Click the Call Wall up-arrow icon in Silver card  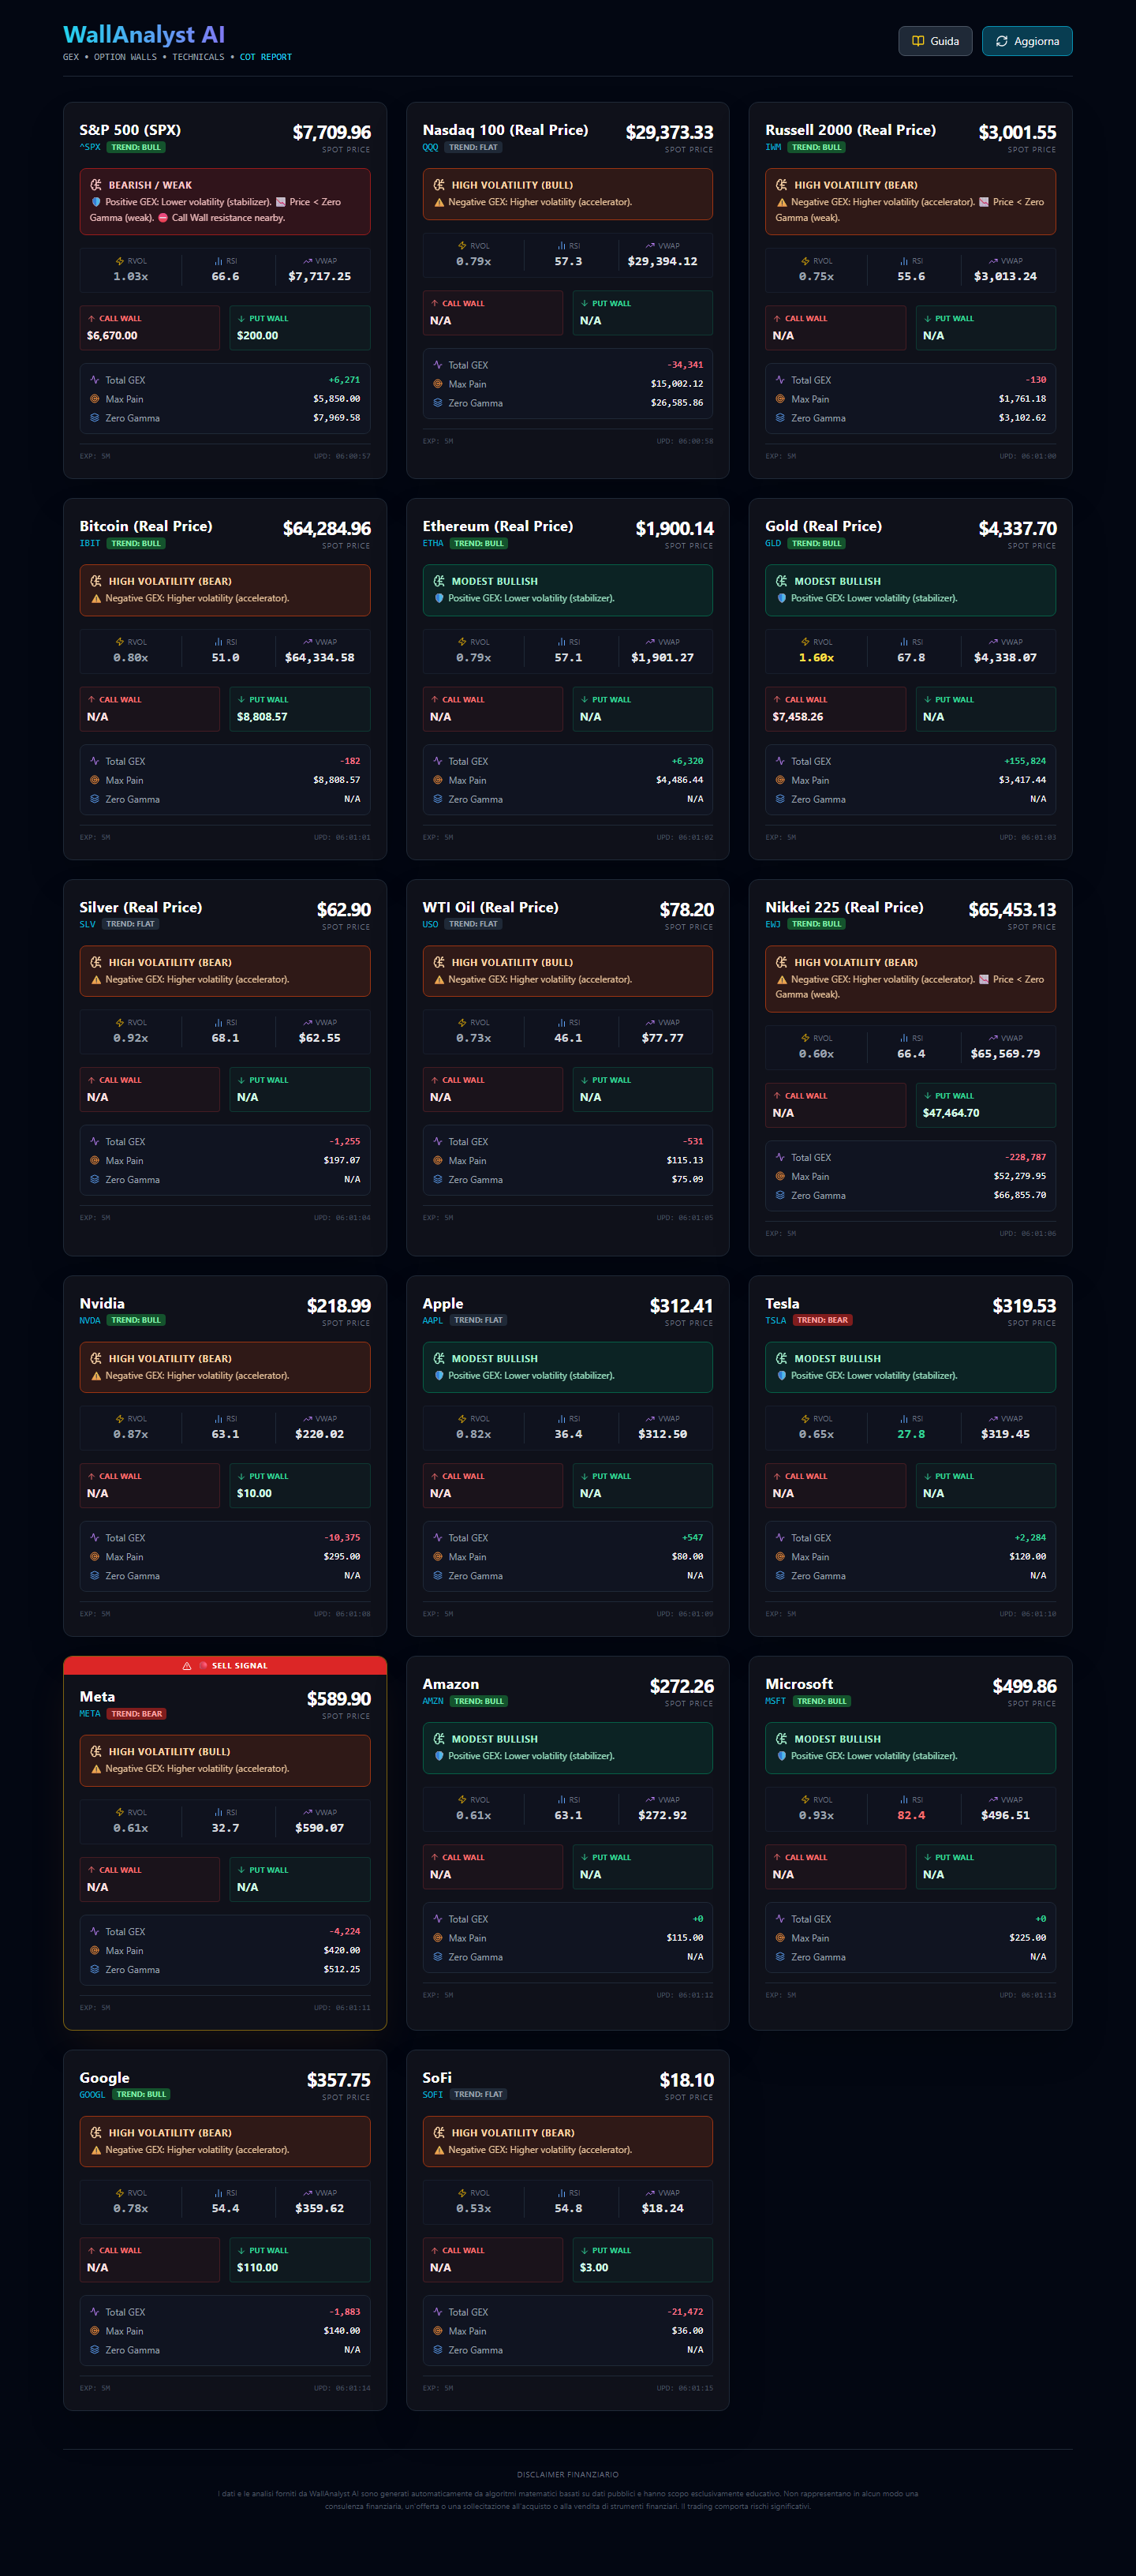[91, 1080]
